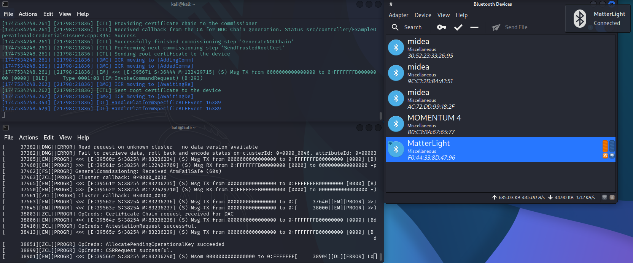Click 'OpCreds: AttestationRequest successful.' log line
633x263 pixels.
(137, 226)
